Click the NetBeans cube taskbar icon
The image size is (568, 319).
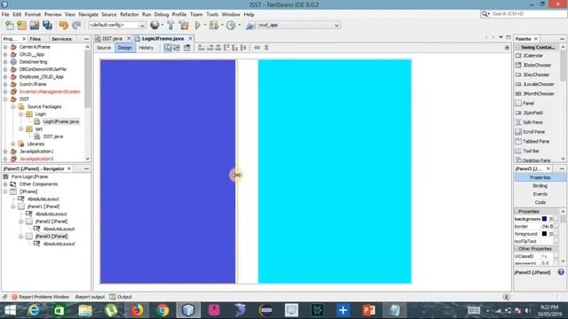click(188, 310)
